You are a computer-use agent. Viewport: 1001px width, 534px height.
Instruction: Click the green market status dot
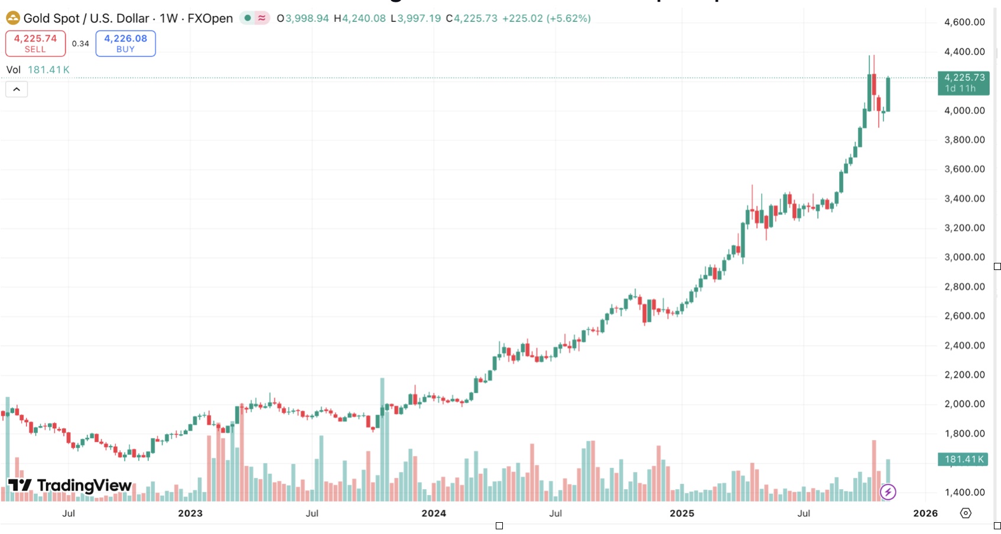coord(248,18)
